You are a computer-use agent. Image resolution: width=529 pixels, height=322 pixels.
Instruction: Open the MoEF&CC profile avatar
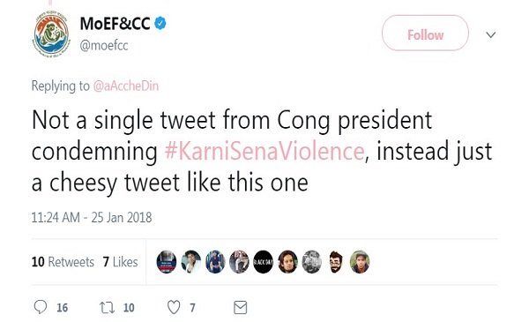coord(52,34)
